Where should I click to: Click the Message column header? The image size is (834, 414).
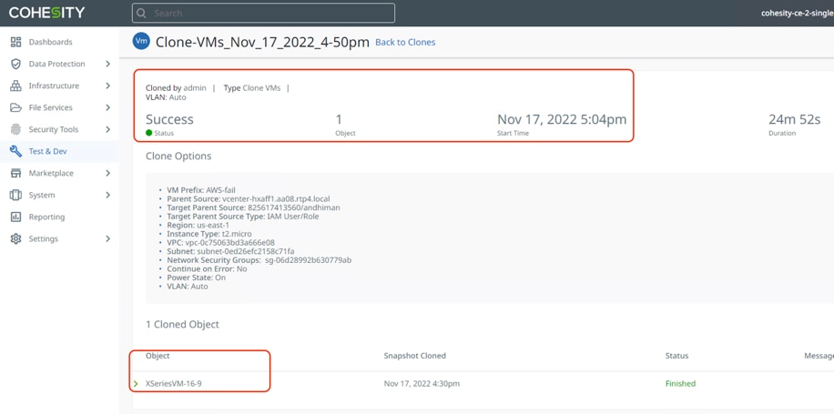pyautogui.click(x=819, y=356)
